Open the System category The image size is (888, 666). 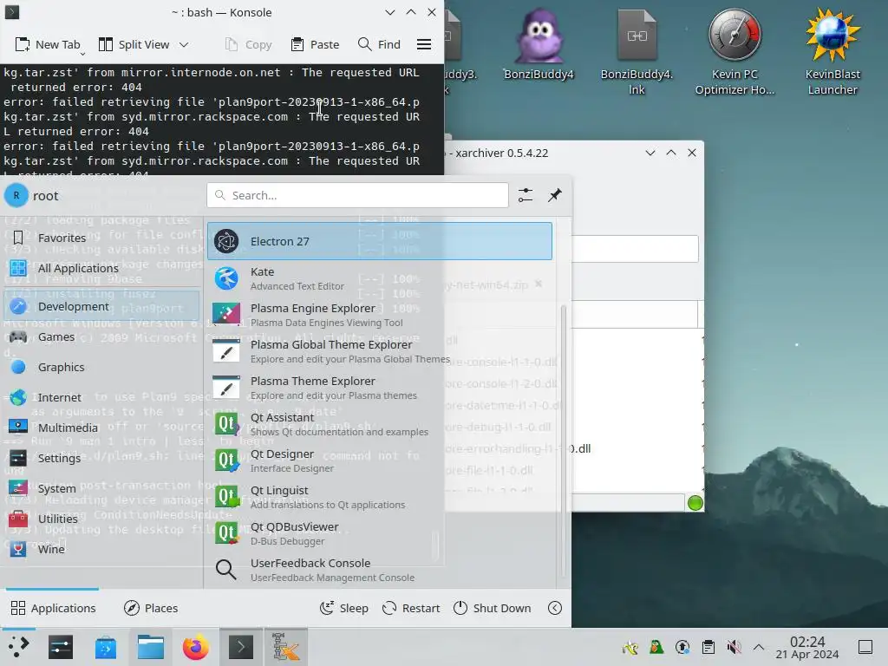(101, 488)
